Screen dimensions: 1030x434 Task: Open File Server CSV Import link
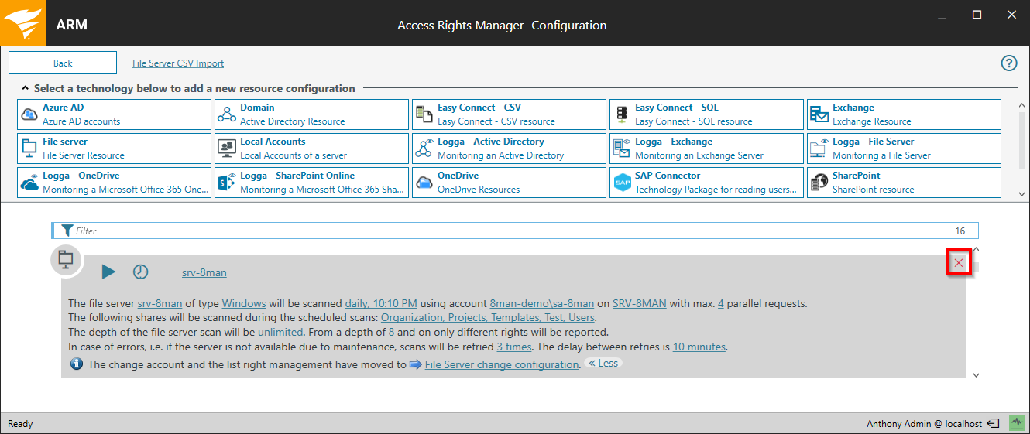pos(178,63)
